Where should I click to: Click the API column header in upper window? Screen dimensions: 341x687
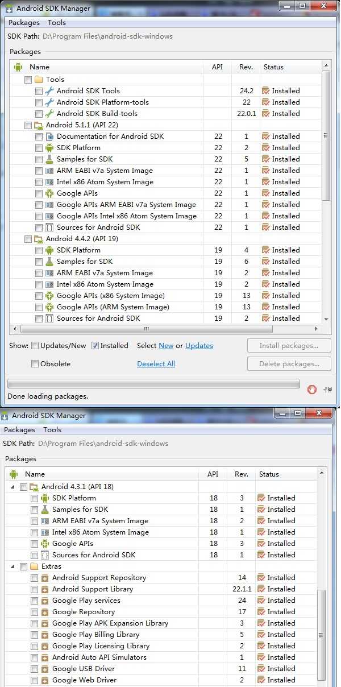point(218,67)
